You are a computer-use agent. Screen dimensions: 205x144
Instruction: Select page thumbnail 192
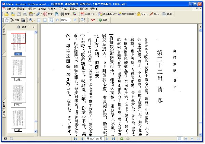point(18,93)
